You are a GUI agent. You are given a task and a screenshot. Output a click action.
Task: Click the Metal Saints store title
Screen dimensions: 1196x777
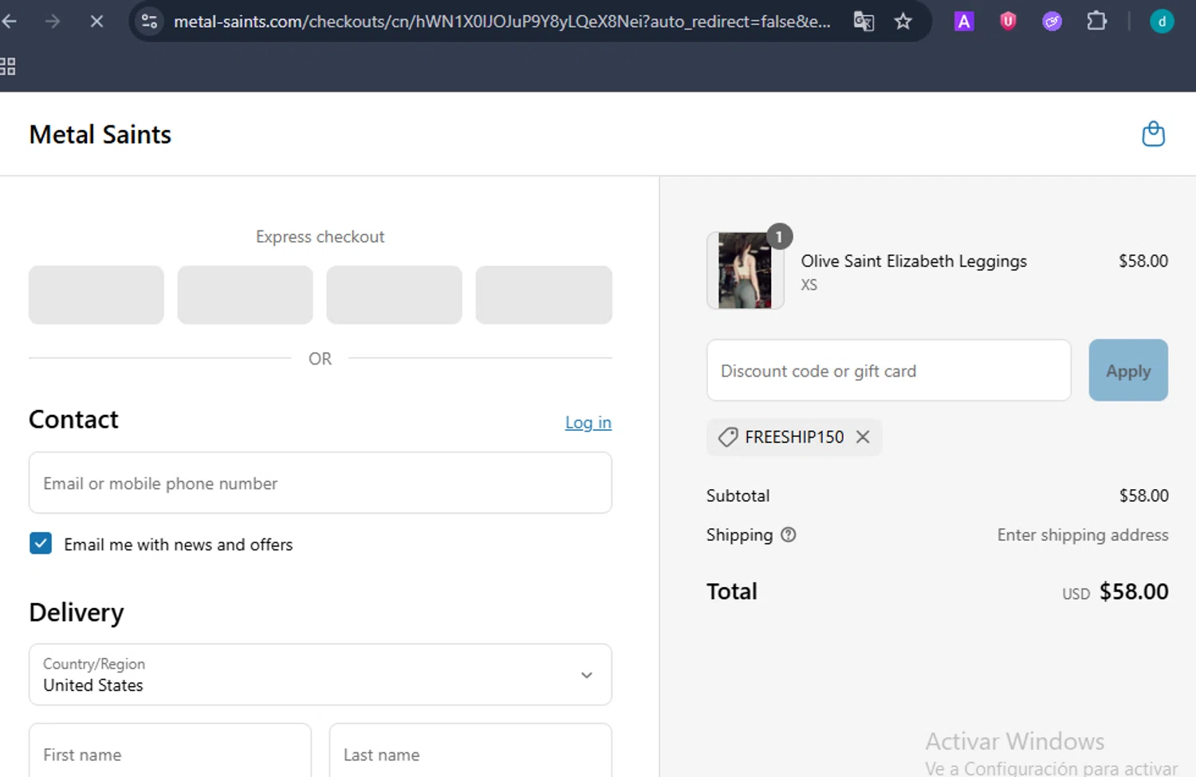pyautogui.click(x=100, y=134)
